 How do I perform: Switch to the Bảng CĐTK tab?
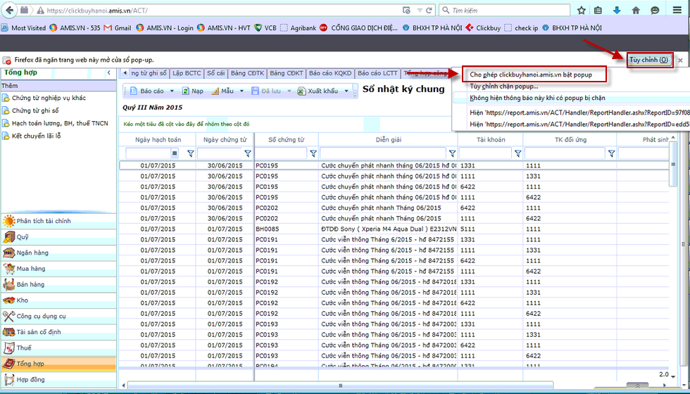(x=247, y=73)
